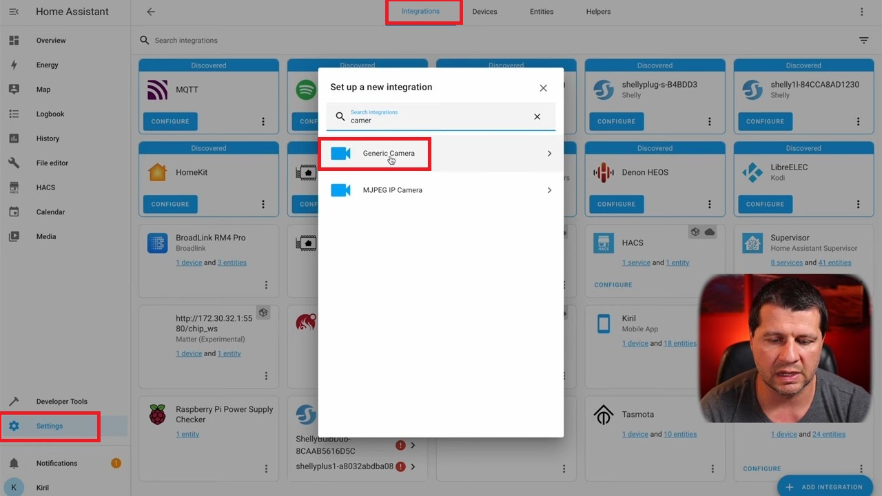Close the Set up a new integration dialog
The width and height of the screenshot is (882, 496).
(x=543, y=88)
